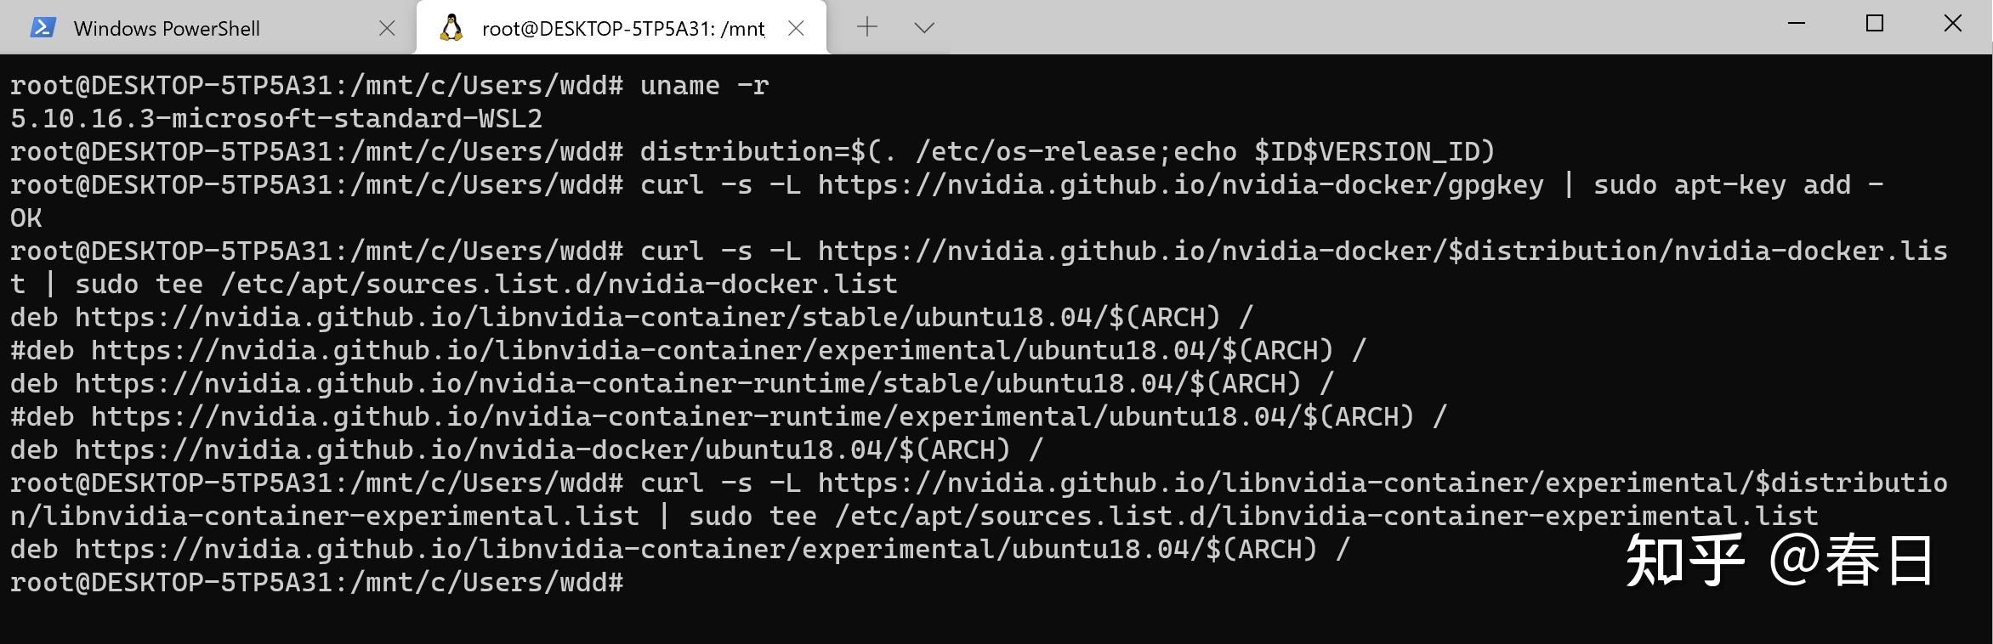Click the close window icon
1993x644 pixels.
pyautogui.click(x=1954, y=24)
